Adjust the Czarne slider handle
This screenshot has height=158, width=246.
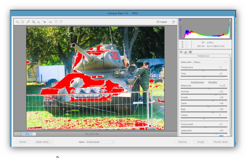204,118
